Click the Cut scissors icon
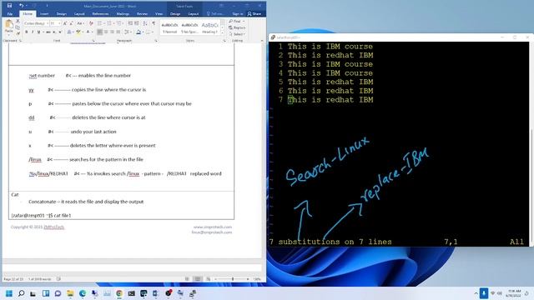The image size is (534, 300). point(18,22)
